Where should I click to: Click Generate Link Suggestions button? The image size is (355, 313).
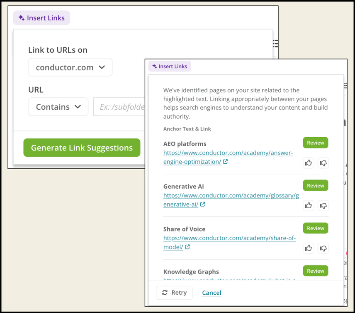(82, 148)
